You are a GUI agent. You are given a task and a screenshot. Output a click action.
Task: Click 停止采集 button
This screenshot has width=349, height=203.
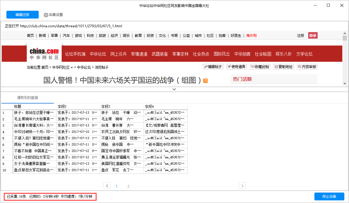tap(329, 196)
